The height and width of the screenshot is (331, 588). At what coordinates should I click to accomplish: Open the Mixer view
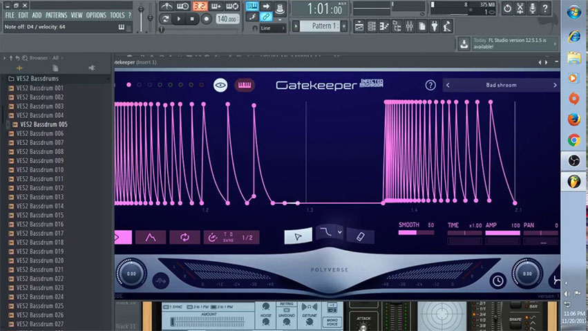410,26
